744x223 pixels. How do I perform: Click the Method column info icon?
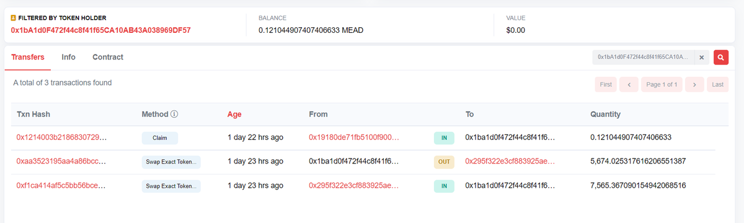click(x=175, y=115)
